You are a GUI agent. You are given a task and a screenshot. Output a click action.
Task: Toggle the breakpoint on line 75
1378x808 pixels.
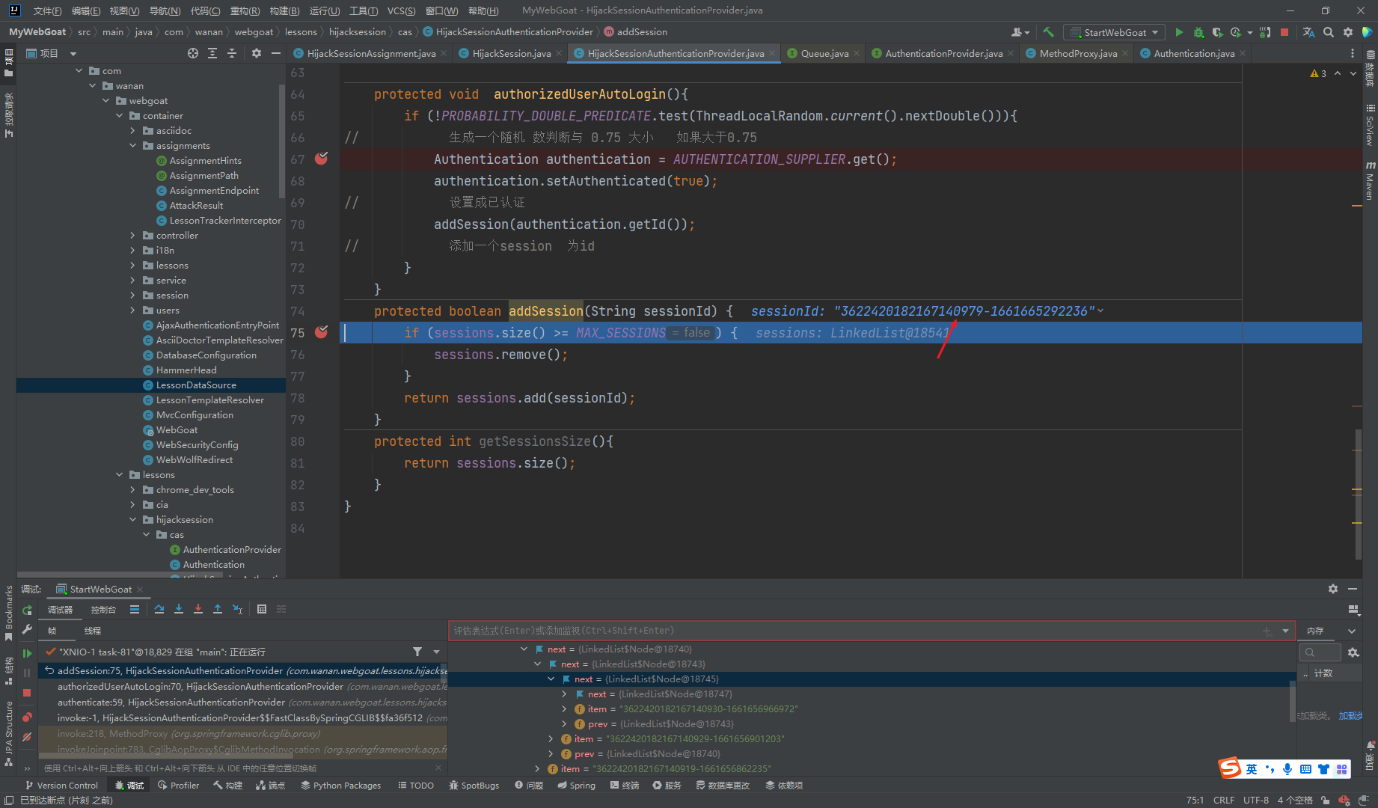pyautogui.click(x=322, y=332)
